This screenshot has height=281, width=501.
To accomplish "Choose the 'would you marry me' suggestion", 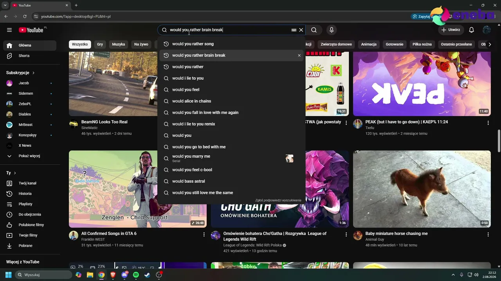I will point(231,158).
